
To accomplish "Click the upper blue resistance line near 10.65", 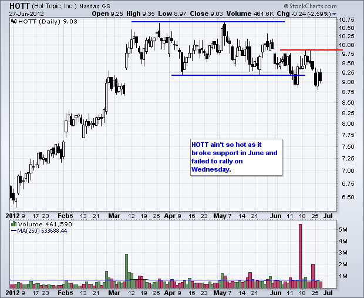I will [208, 22].
